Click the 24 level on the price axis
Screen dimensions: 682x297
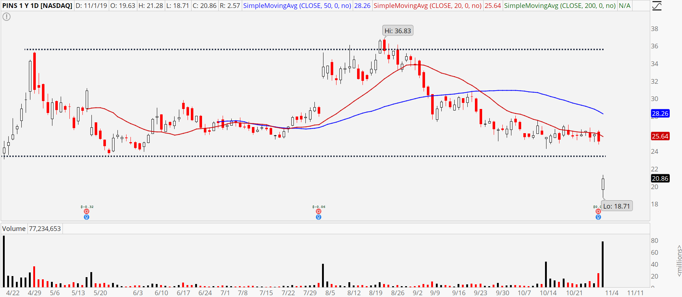point(655,151)
